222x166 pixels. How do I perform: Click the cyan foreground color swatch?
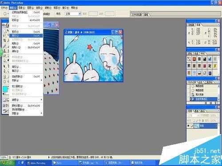pyautogui.click(x=5, y=89)
